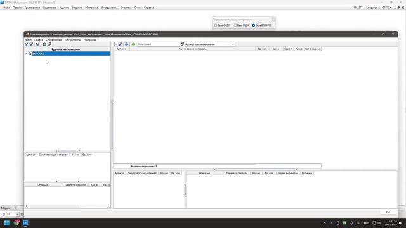Open Справочники menu in materials database window
406x228 pixels.
point(53,39)
